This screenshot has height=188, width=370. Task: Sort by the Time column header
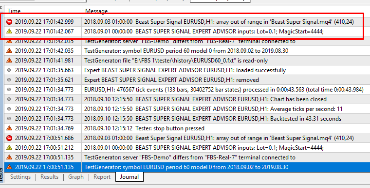[14, 11]
